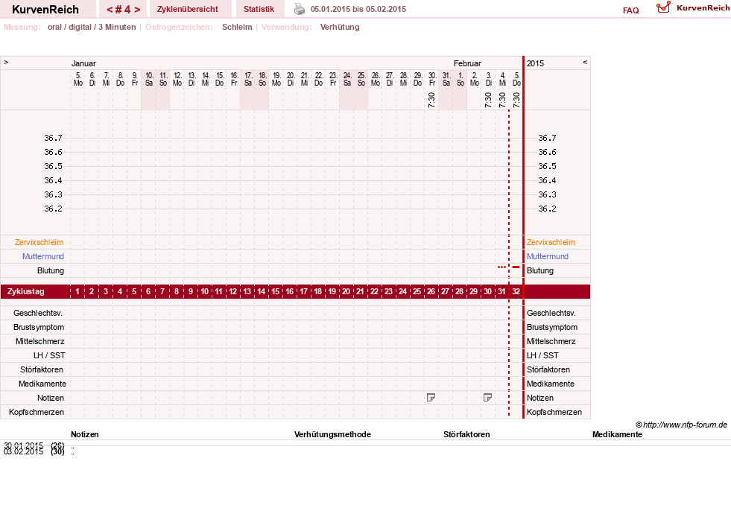Click the left Notizen row label
This screenshot has height=508, width=731.
51,398
